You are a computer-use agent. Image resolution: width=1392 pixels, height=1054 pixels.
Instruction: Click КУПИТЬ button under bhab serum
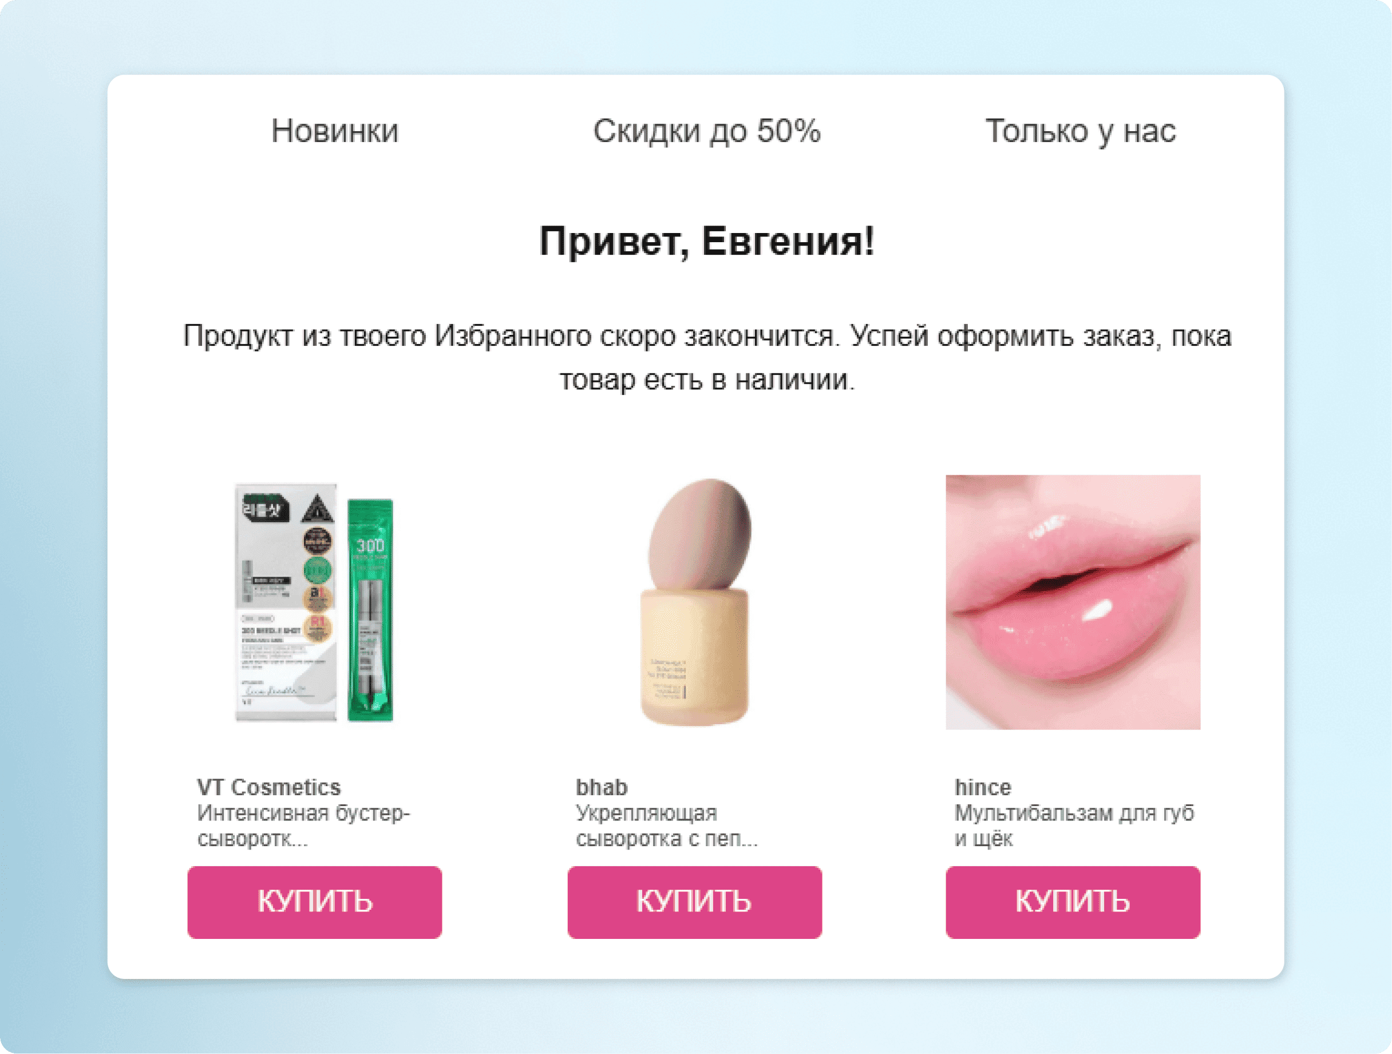tap(695, 902)
